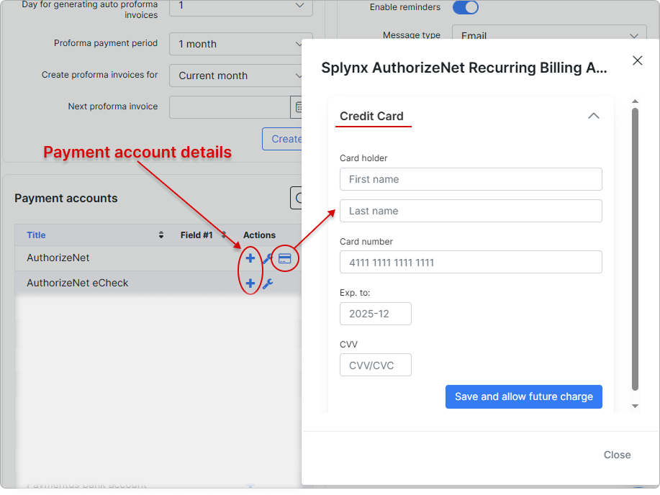Click the calendar icon beside Next proforma invoice
Screen dimensions: 660x495
point(298,107)
